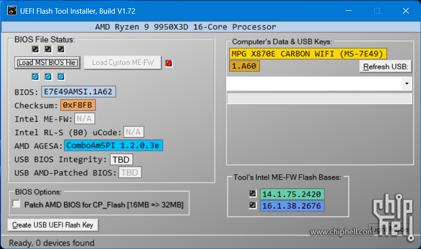Close the UEFI Flash Tool window
Image resolution: width=421 pixels, height=249 pixels.
pos(406,11)
